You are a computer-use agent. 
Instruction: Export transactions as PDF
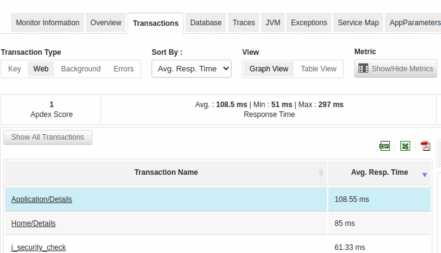pos(425,146)
